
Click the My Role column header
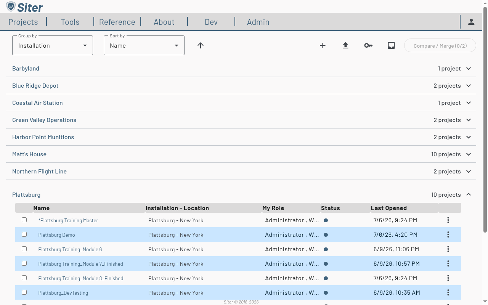coord(273,208)
